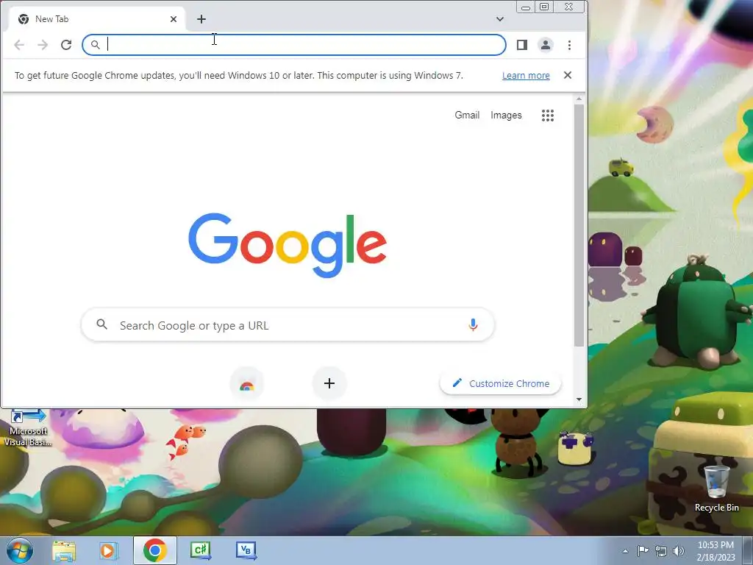Open the VB taskbar shortcut
Viewport: 753px width, 565px height.
246,550
